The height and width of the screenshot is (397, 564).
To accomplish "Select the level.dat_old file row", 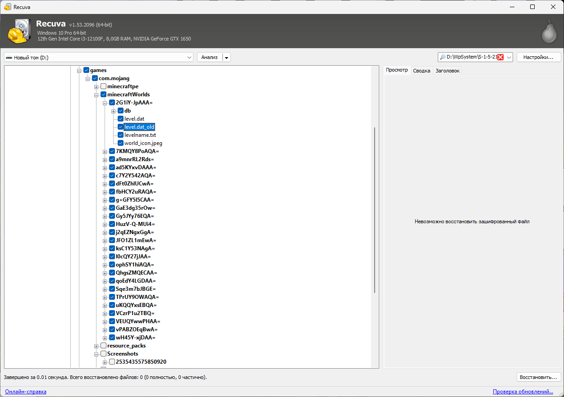I will 139,127.
